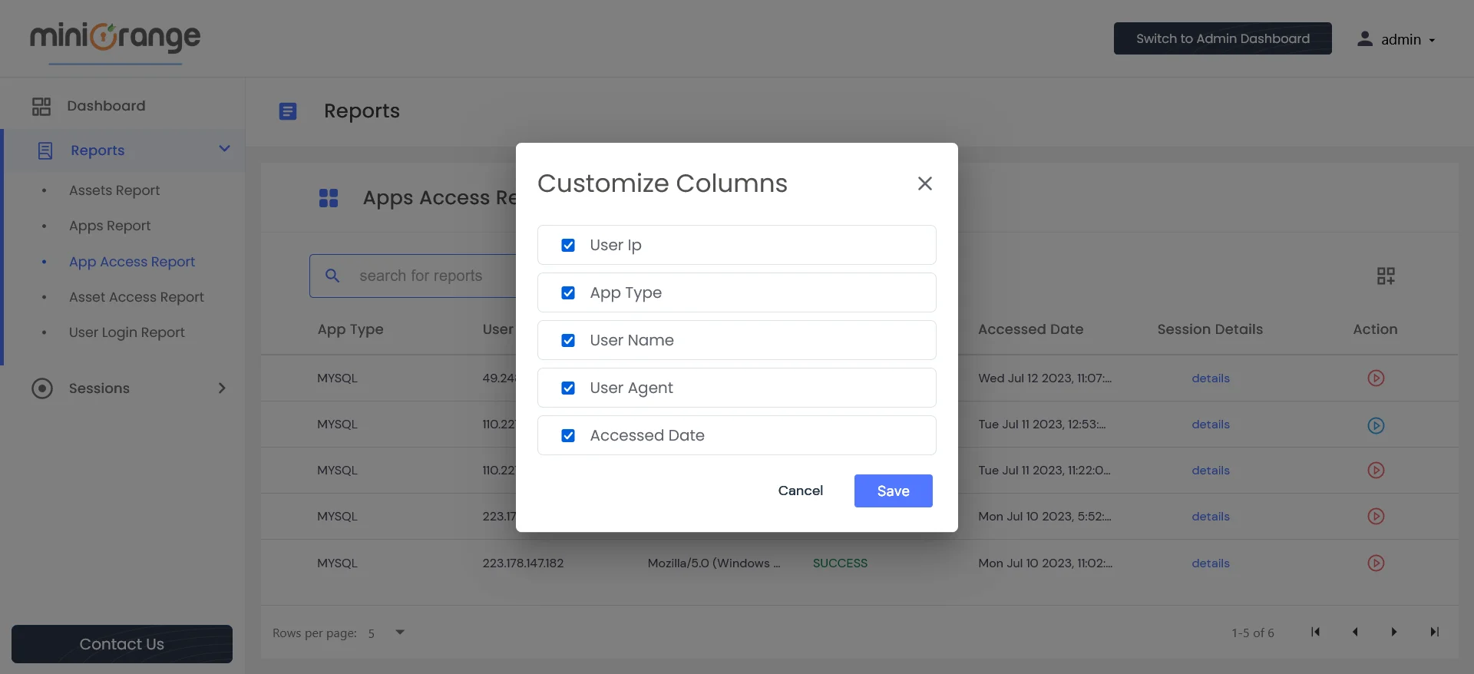Play session for Mon Jul 10 11:02 row
This screenshot has width=1474, height=674.
tap(1376, 563)
